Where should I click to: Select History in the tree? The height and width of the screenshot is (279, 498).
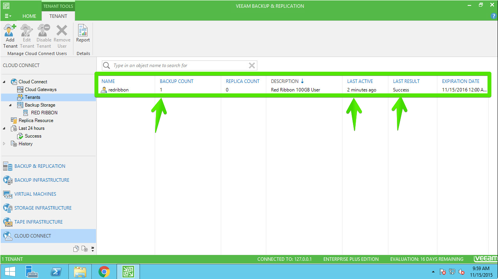(26, 144)
